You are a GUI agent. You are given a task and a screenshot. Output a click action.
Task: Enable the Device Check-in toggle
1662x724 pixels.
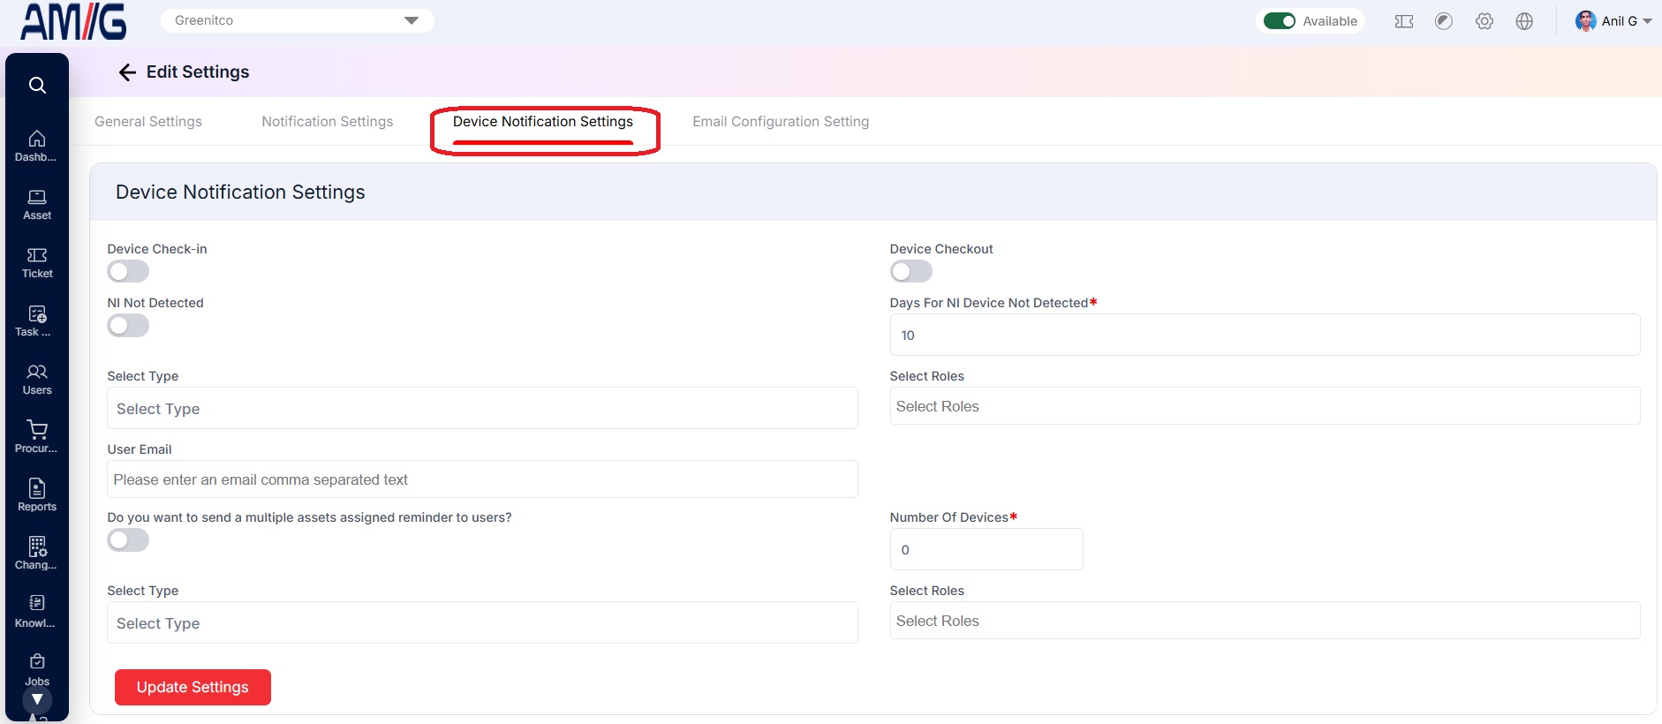point(128,272)
